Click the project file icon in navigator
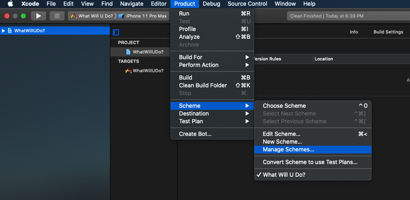Image resolution: width=410 pixels, height=200 pixels. click(10, 31)
